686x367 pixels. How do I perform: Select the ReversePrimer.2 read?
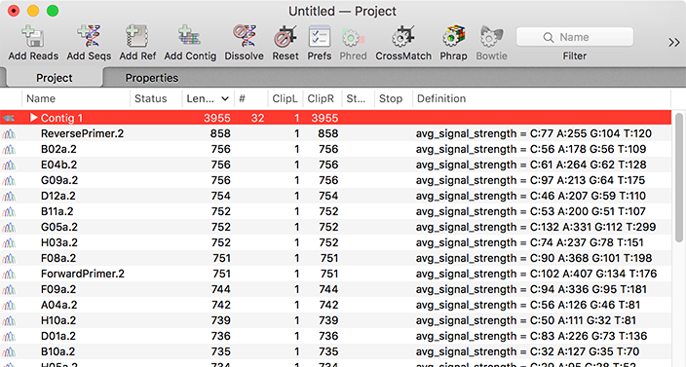[x=335, y=133]
